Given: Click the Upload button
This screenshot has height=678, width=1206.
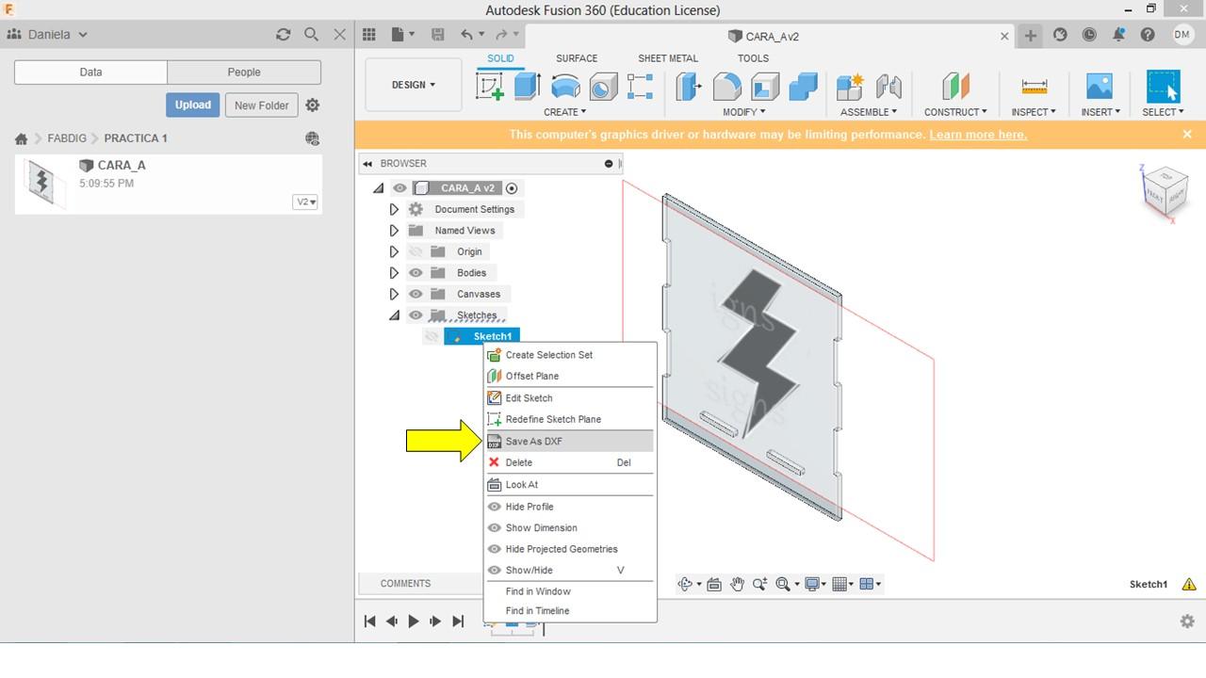Looking at the screenshot, I should click(193, 105).
